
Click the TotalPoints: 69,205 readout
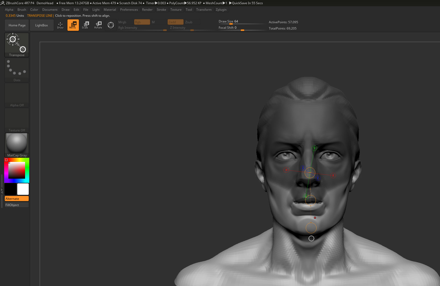tap(282, 28)
